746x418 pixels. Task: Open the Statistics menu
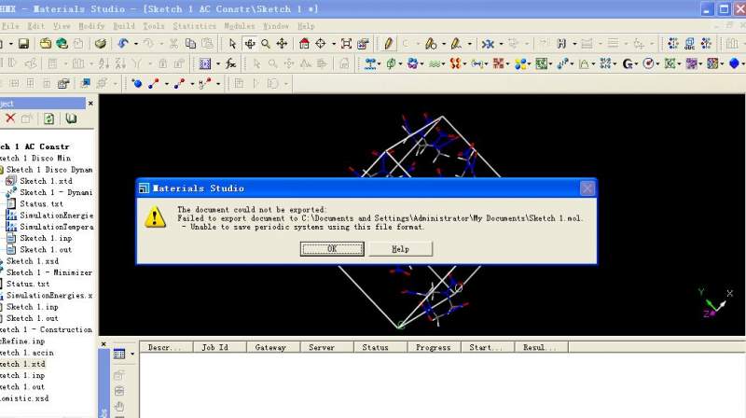point(194,26)
